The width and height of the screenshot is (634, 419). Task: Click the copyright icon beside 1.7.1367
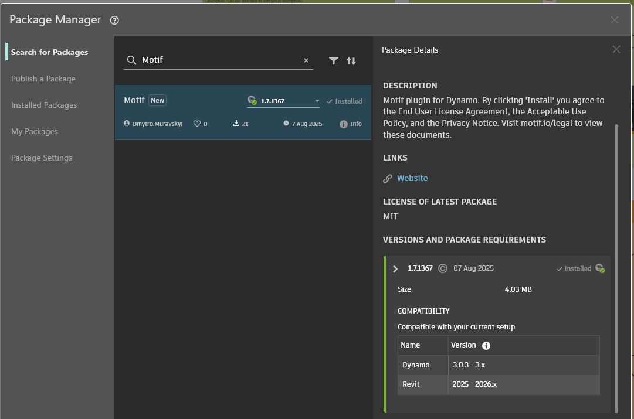(443, 268)
